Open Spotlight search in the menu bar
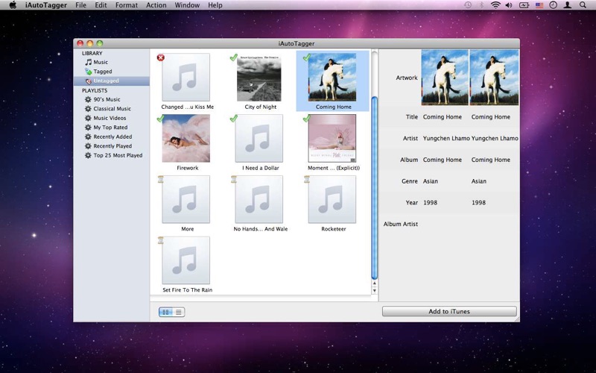596x373 pixels. pos(583,5)
